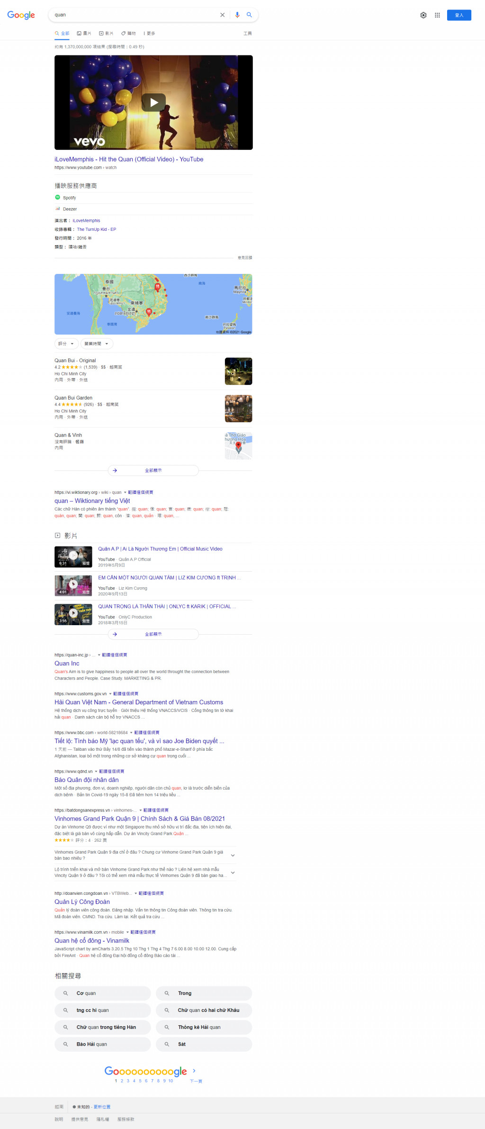Open the map of Vietnam restaurants
The height and width of the screenshot is (1129, 485).
(x=153, y=304)
